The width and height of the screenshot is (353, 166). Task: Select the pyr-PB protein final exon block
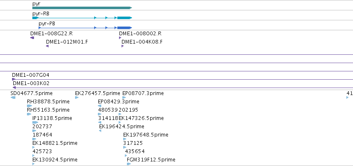coord(124,28)
